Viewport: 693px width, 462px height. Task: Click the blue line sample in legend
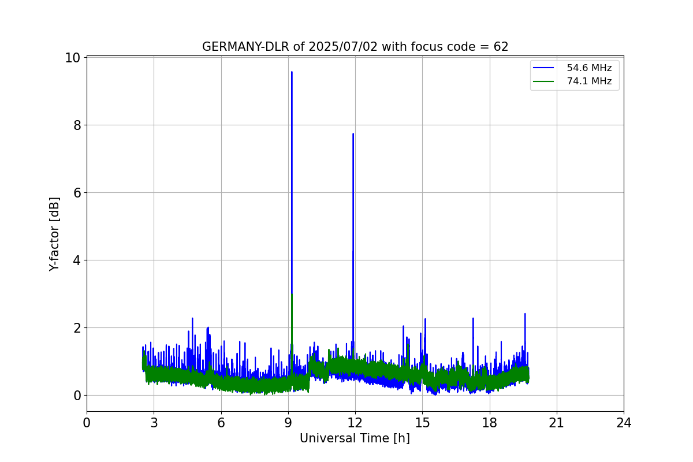pos(543,68)
